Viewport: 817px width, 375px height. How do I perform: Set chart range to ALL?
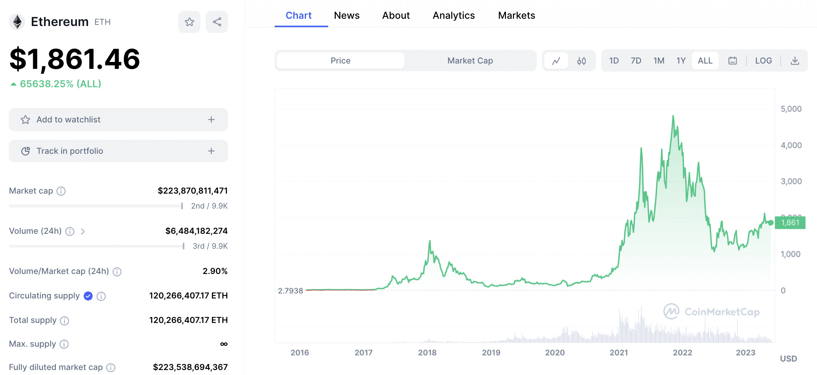pyautogui.click(x=705, y=60)
